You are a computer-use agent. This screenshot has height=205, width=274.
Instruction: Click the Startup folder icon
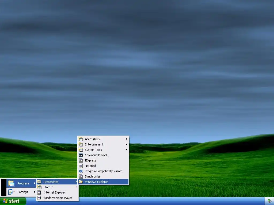[40, 187]
